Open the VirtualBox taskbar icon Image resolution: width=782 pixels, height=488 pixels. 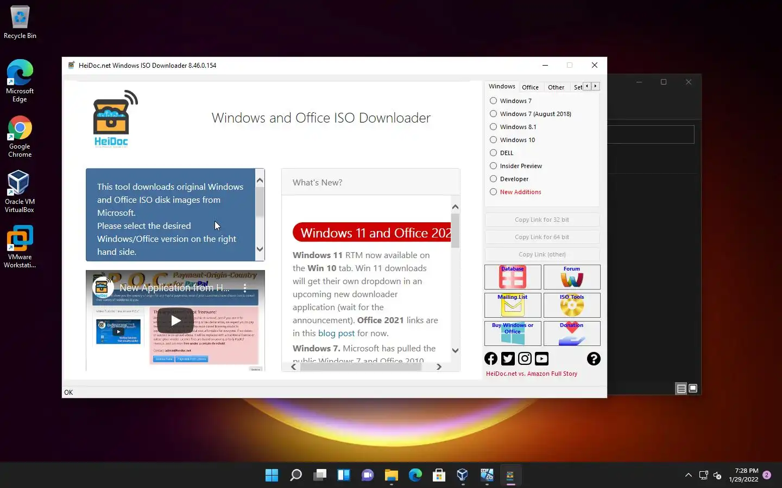pos(463,476)
